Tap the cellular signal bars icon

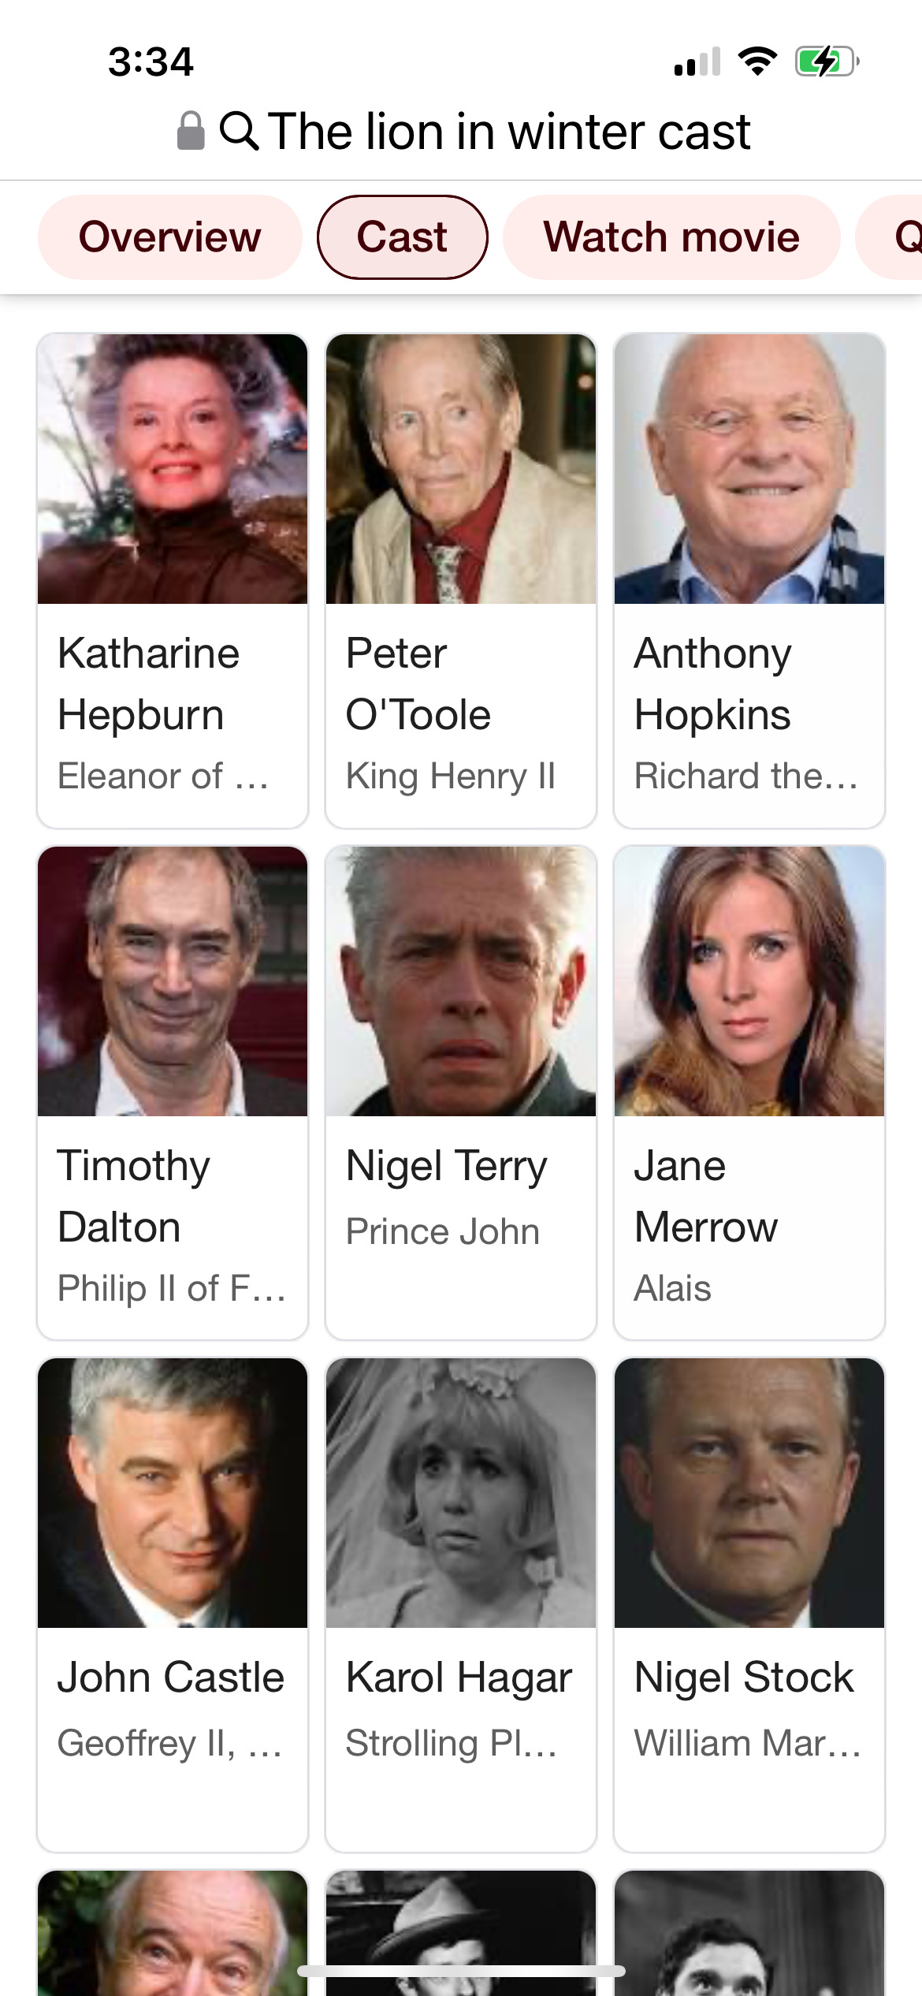click(x=697, y=61)
